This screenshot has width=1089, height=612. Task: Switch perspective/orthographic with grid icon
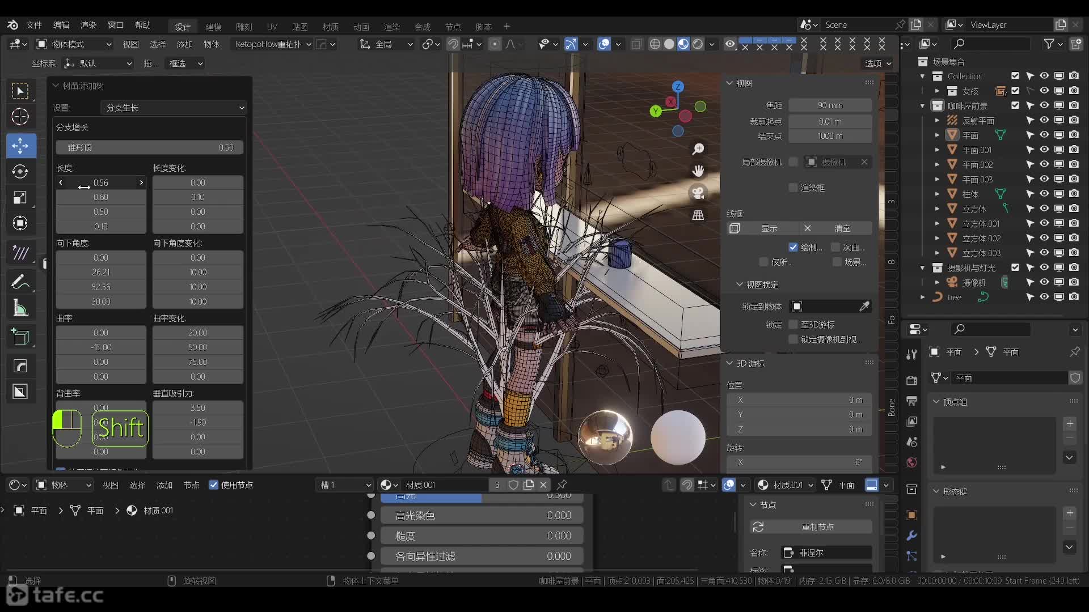click(698, 215)
